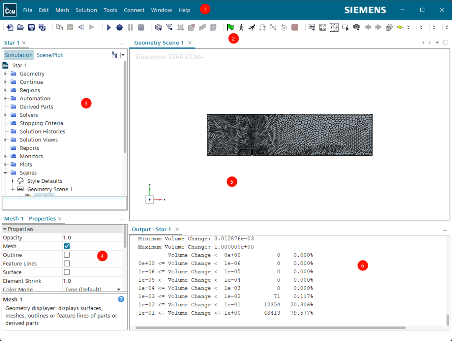452x341 pixels.
Task: Click the Open folder icon in toolbar
Action: [x=21, y=27]
